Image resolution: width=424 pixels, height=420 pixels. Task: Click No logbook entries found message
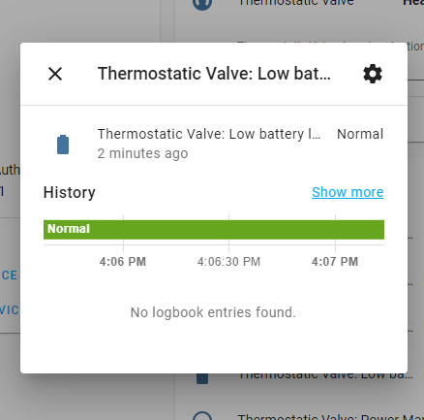[x=213, y=312]
